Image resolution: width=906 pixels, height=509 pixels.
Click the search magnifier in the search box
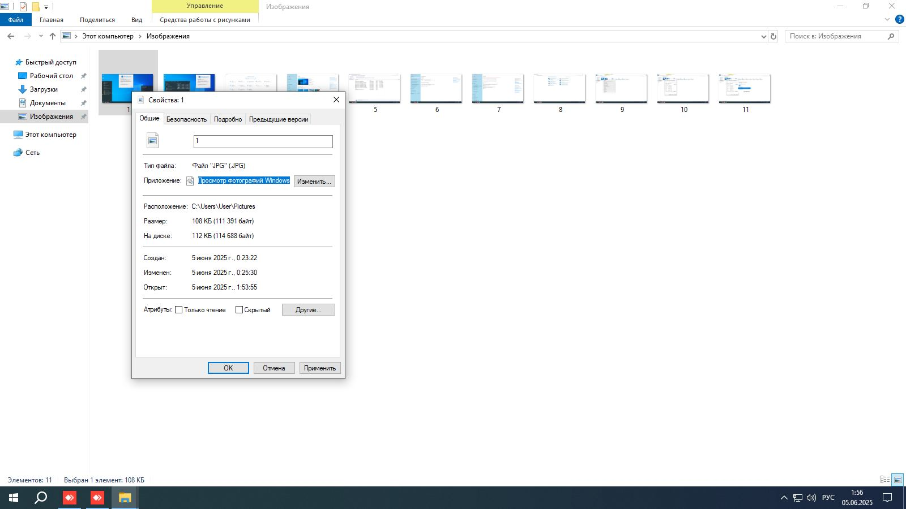click(x=891, y=36)
